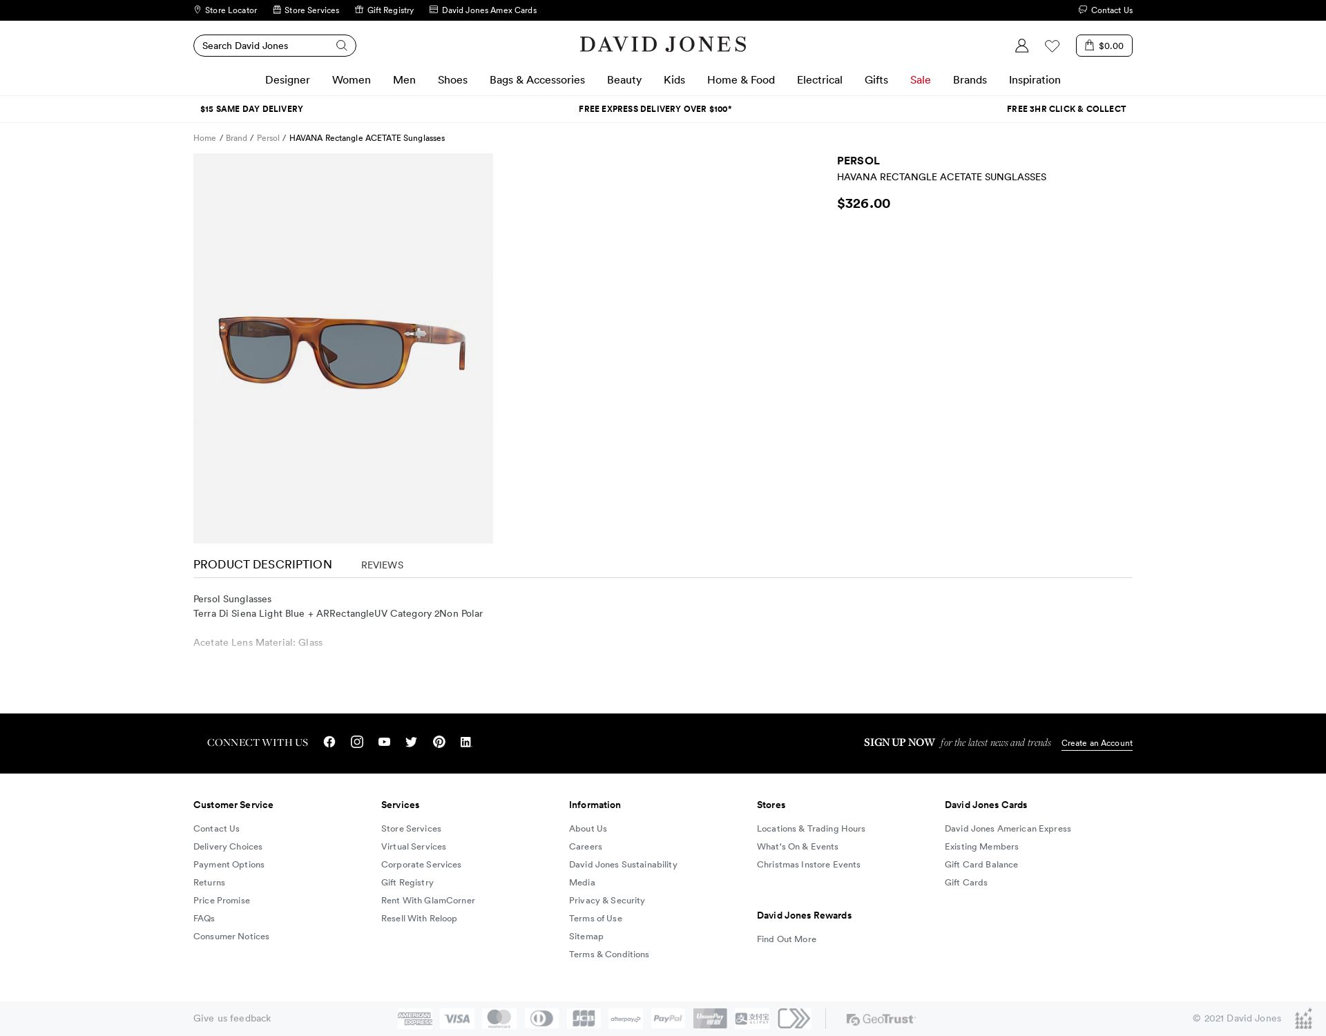Click the David Jones logo
Screen dimensions: 1326x1036
pyautogui.click(x=663, y=45)
